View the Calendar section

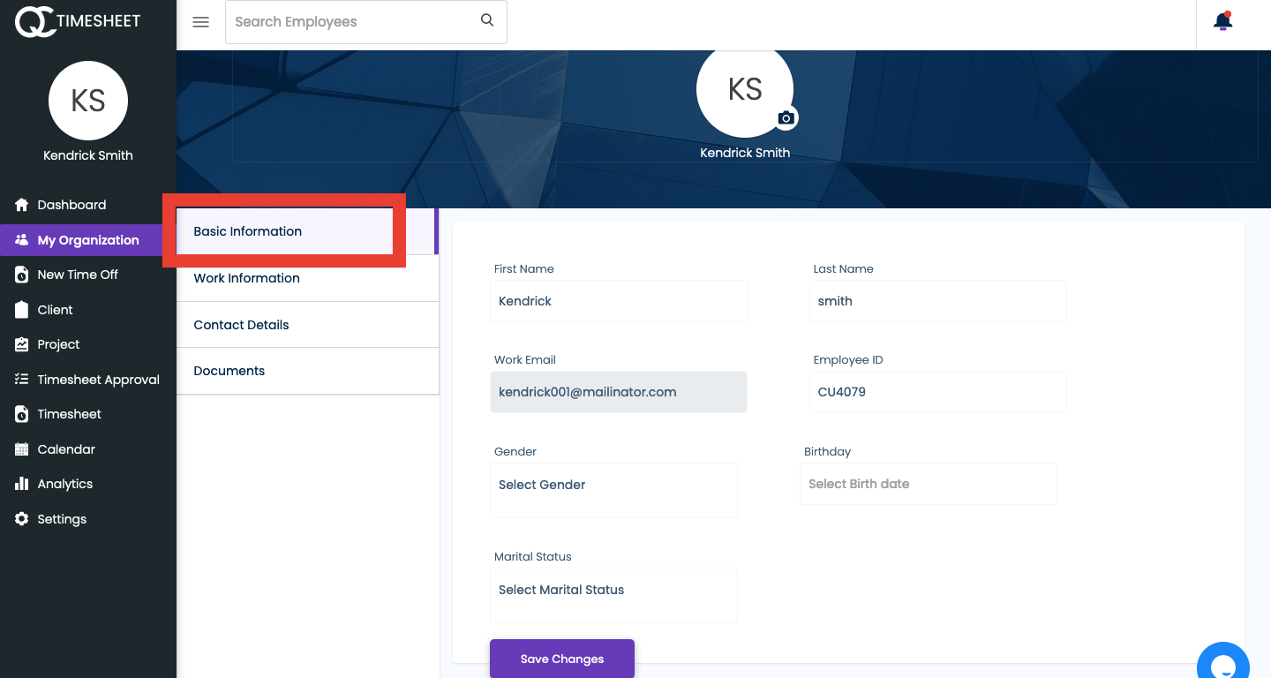64,448
